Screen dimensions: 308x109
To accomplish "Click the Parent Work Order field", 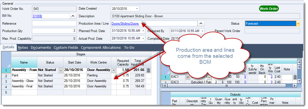I will coord(272,31).
